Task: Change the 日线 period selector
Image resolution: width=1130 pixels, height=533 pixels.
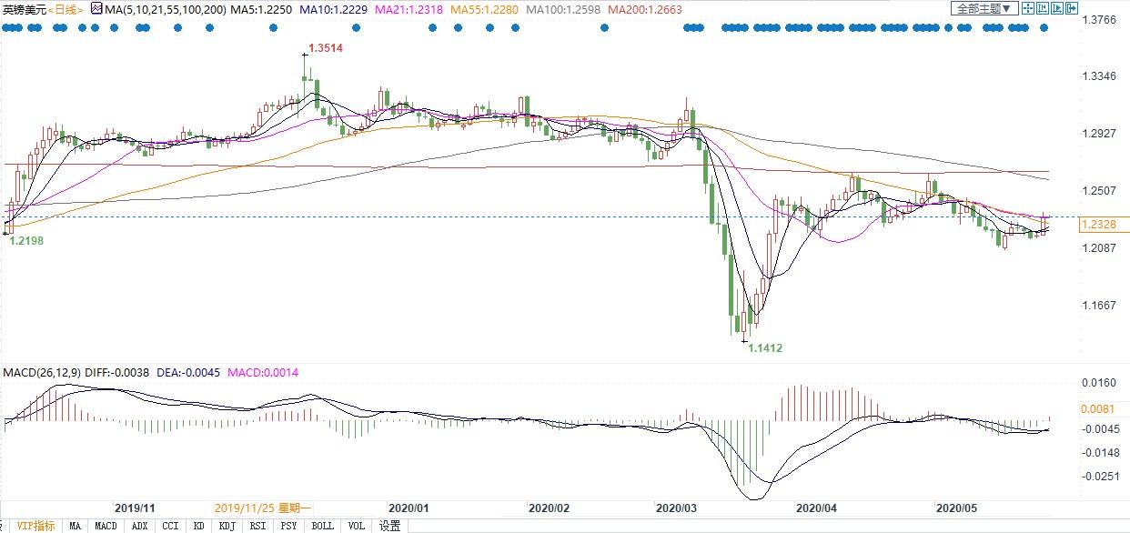Action: (64, 9)
